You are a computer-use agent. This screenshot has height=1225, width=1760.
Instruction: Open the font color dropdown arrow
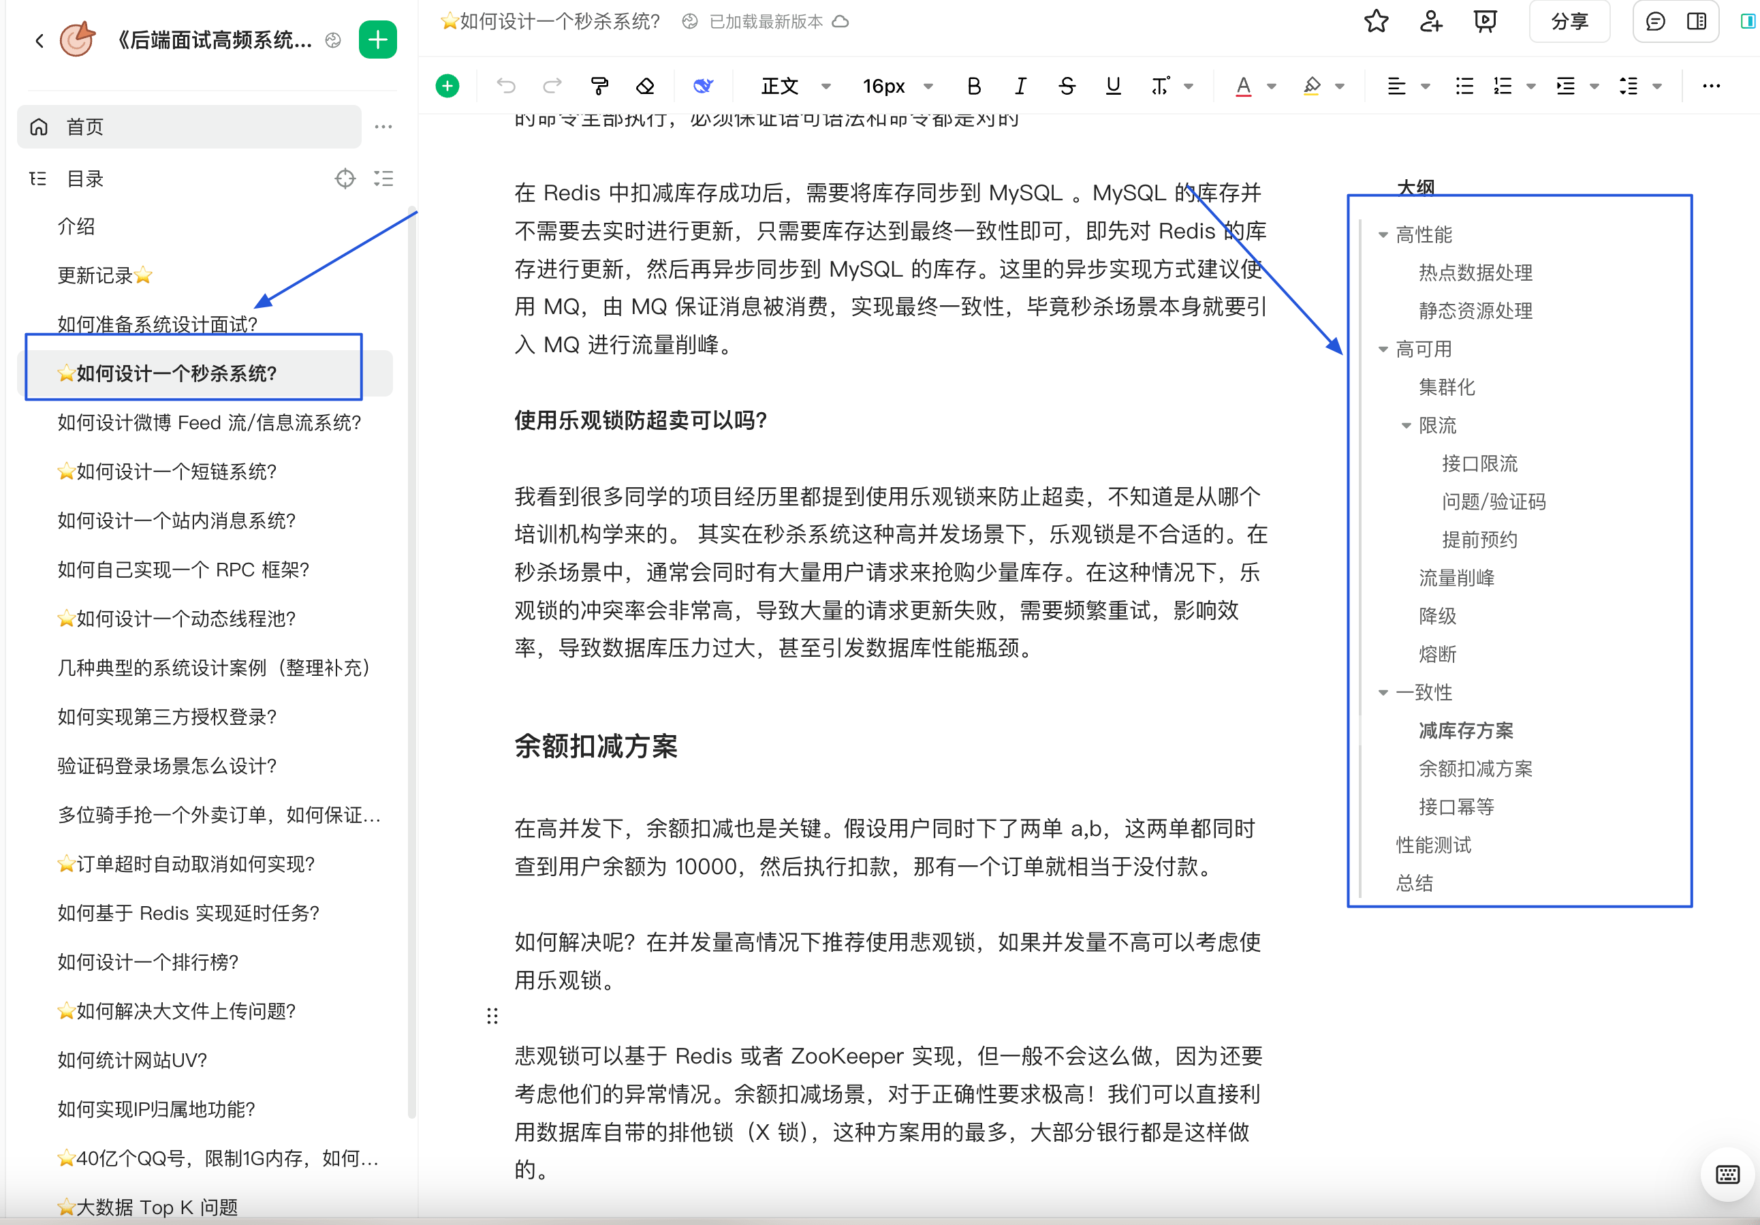point(1272,86)
